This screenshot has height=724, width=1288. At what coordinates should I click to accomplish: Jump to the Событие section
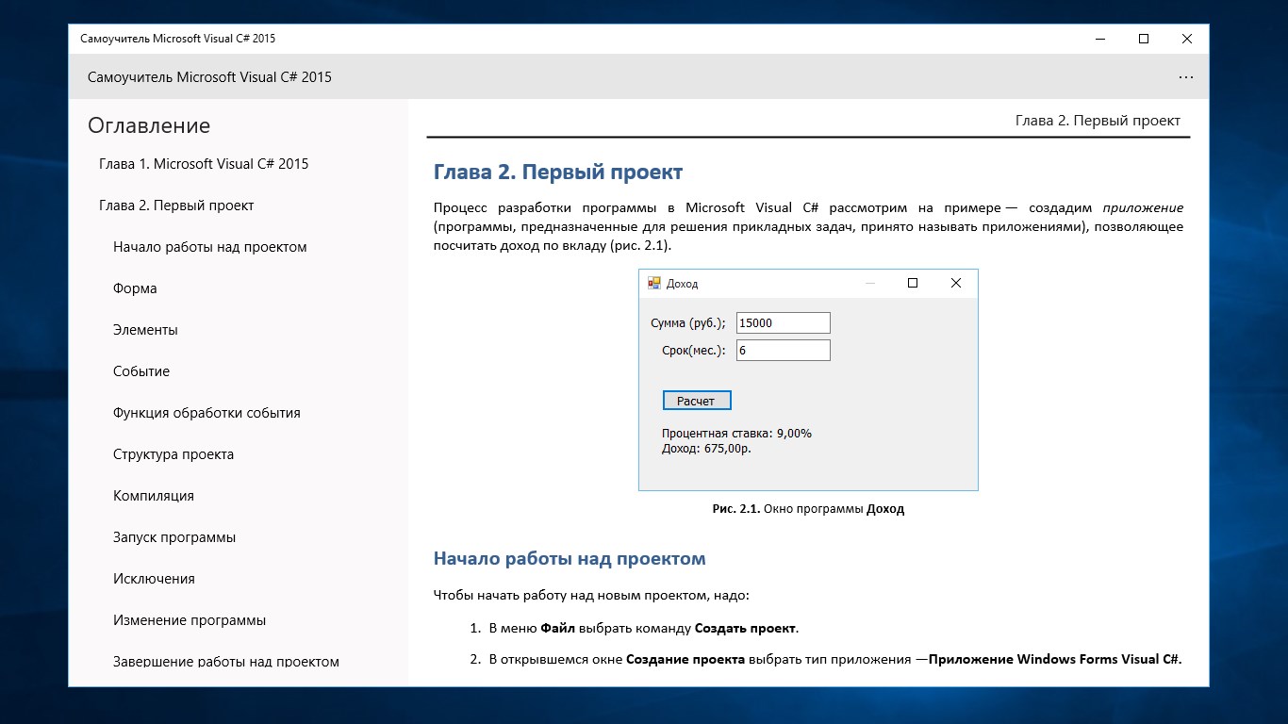click(141, 371)
